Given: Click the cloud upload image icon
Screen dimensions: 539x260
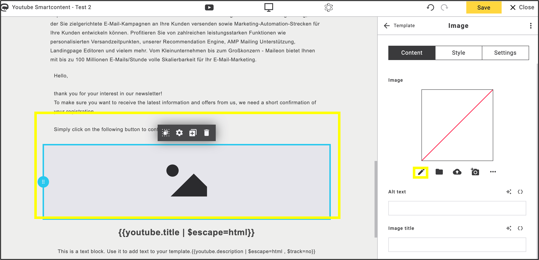Looking at the screenshot, I should (x=457, y=172).
